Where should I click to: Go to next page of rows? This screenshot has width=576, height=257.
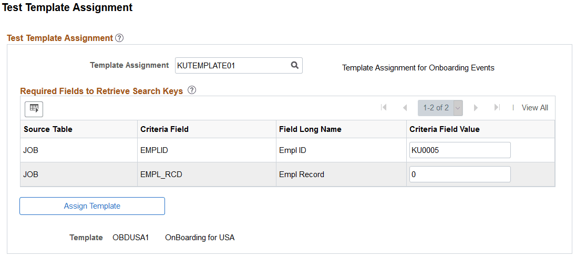(x=476, y=108)
